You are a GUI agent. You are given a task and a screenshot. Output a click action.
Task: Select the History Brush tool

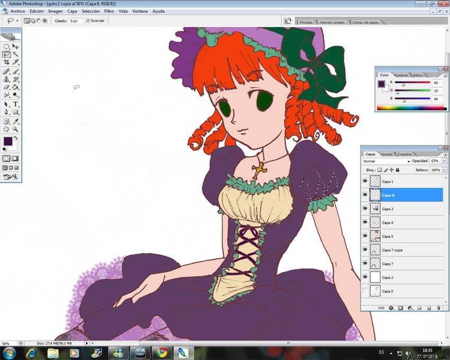(x=15, y=79)
